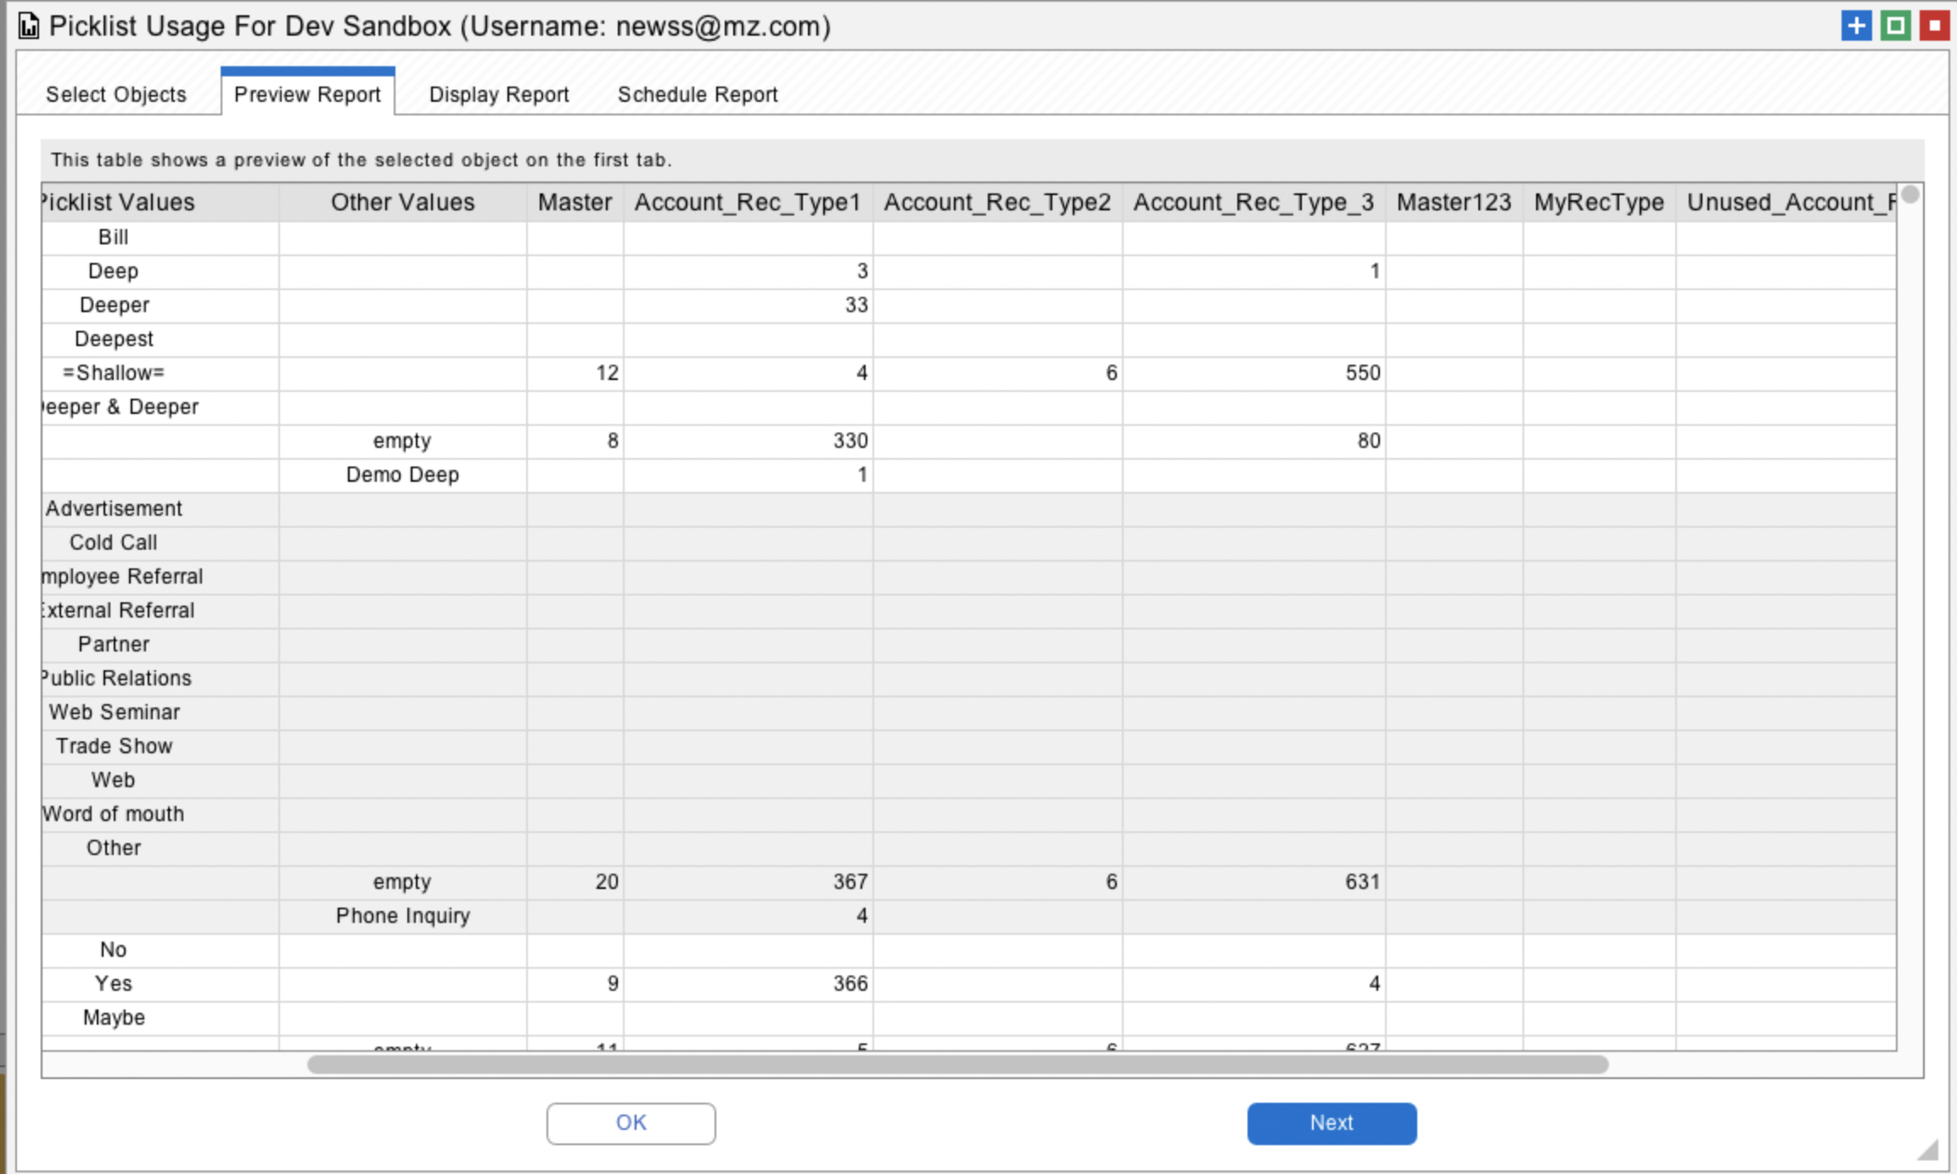Image resolution: width=1957 pixels, height=1174 pixels.
Task: Click the vertical scrollbar thumb
Action: [x=1910, y=195]
